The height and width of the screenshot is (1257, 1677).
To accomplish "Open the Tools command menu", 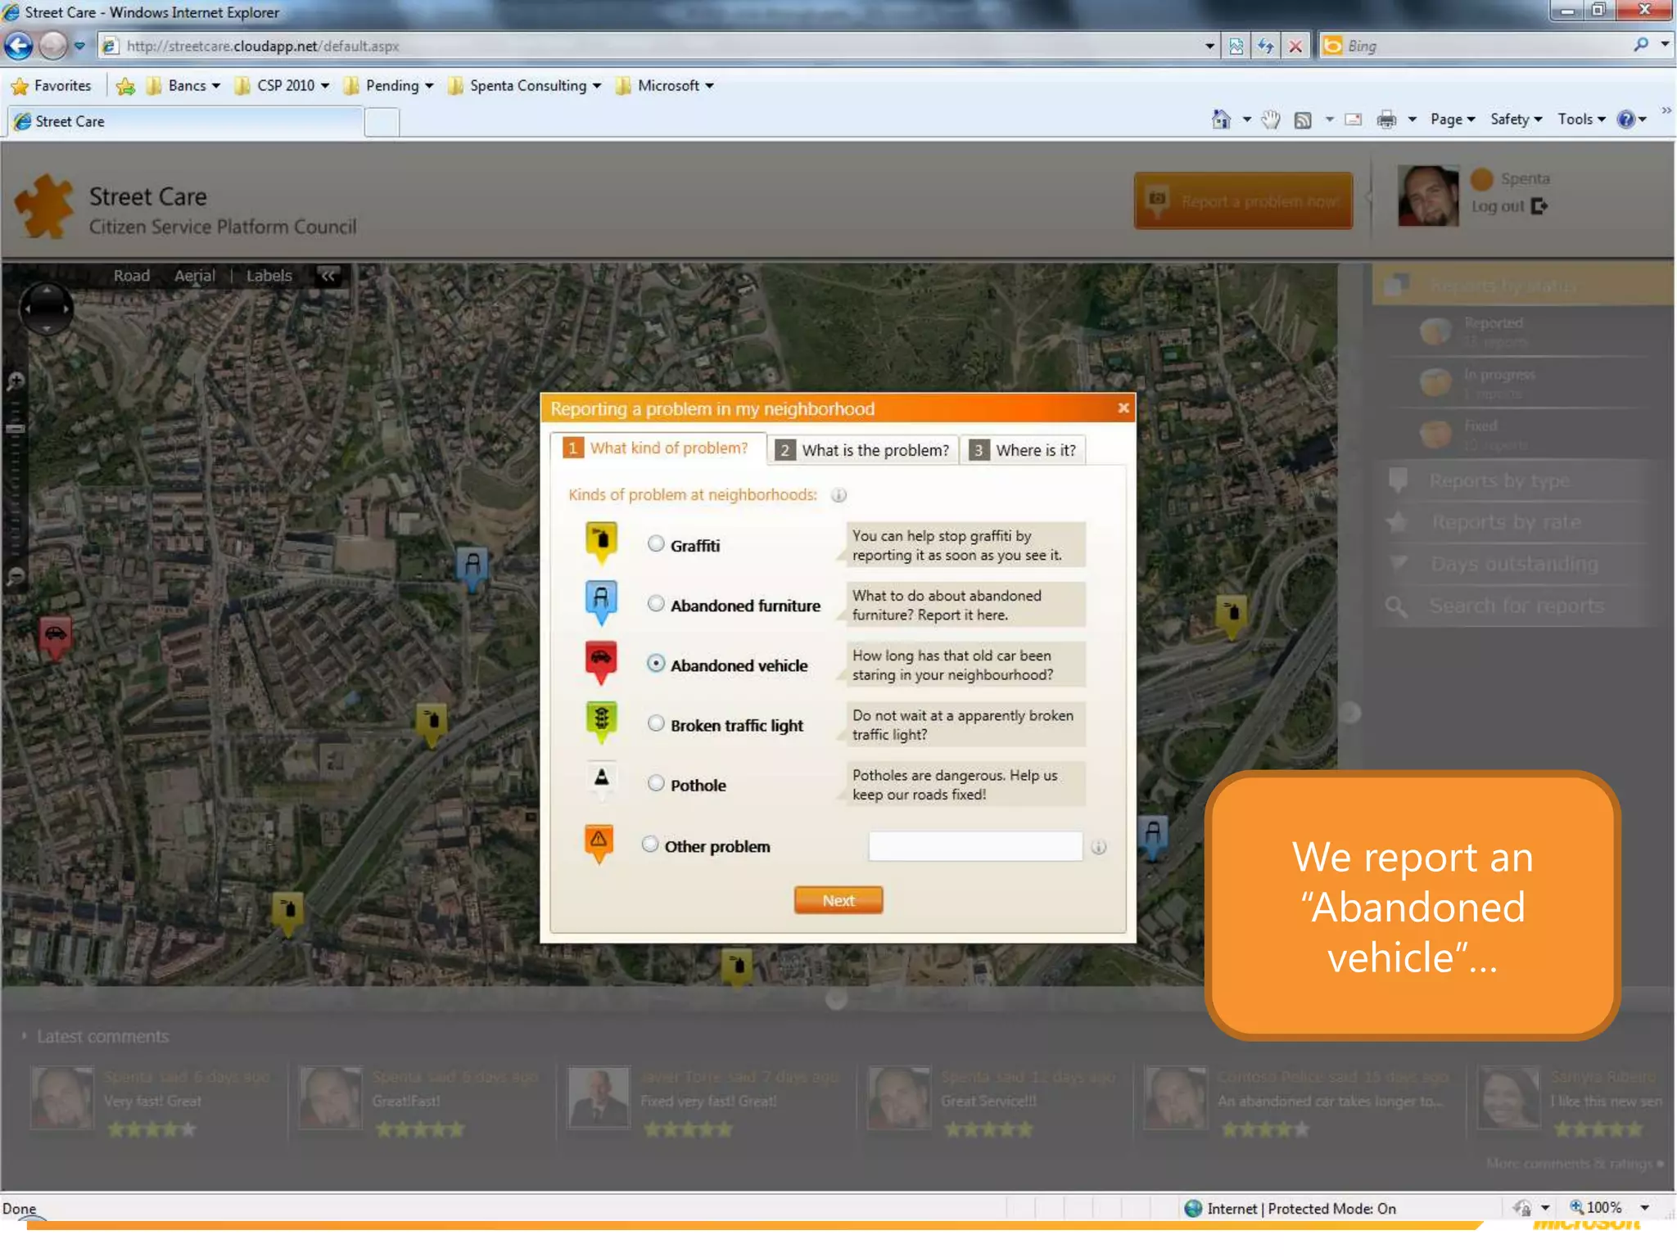I will (x=1581, y=119).
